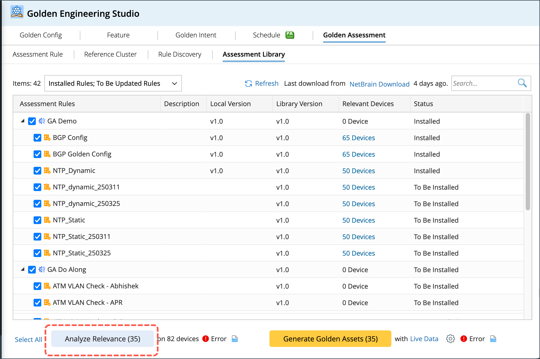Click the BGP Config rule icon
The height and width of the screenshot is (359, 540).
(47, 137)
